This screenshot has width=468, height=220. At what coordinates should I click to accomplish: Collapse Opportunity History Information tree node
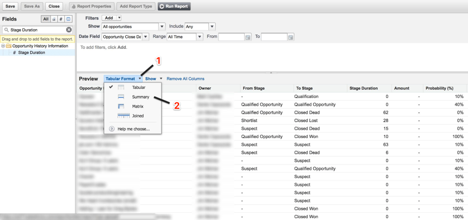pos(3,46)
